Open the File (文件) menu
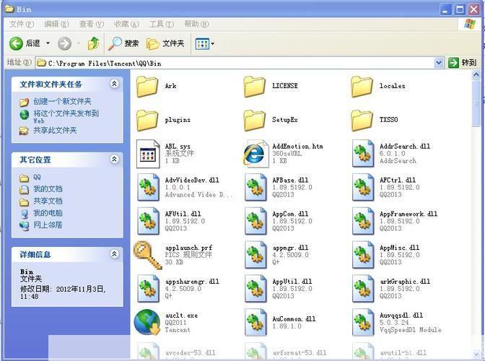 tap(22, 24)
